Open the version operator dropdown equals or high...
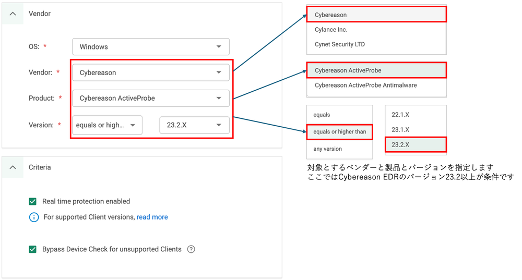Screen dimensions: 522x280 [107, 125]
